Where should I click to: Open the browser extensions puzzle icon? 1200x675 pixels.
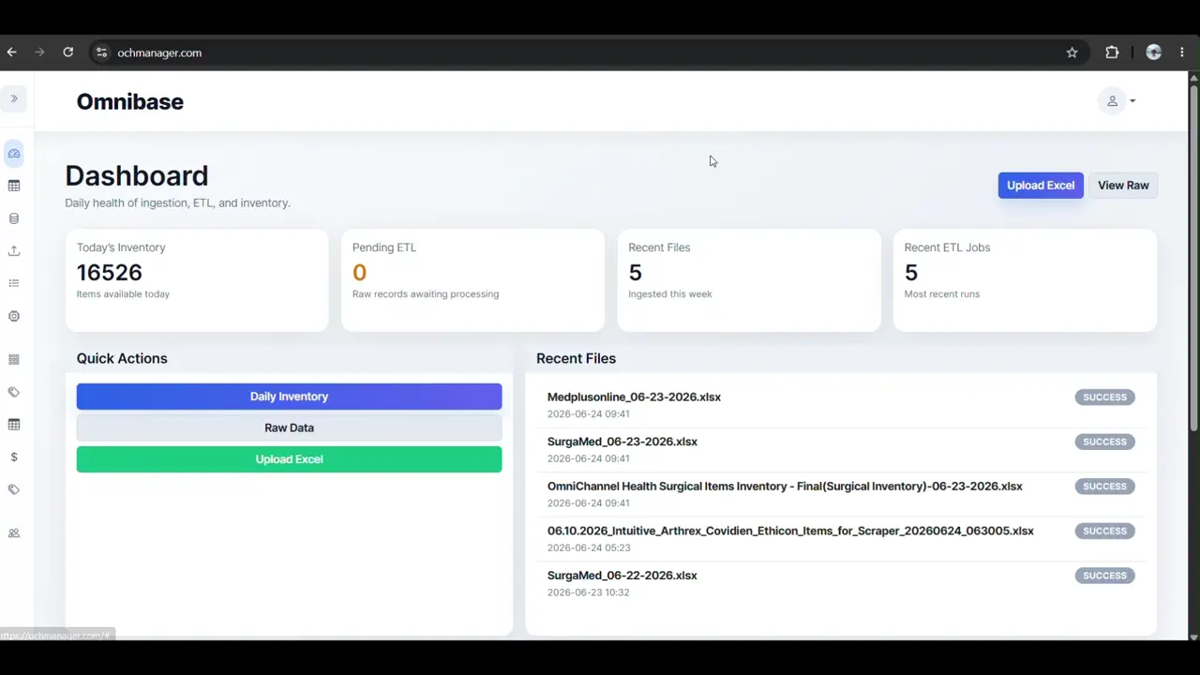pyautogui.click(x=1112, y=52)
